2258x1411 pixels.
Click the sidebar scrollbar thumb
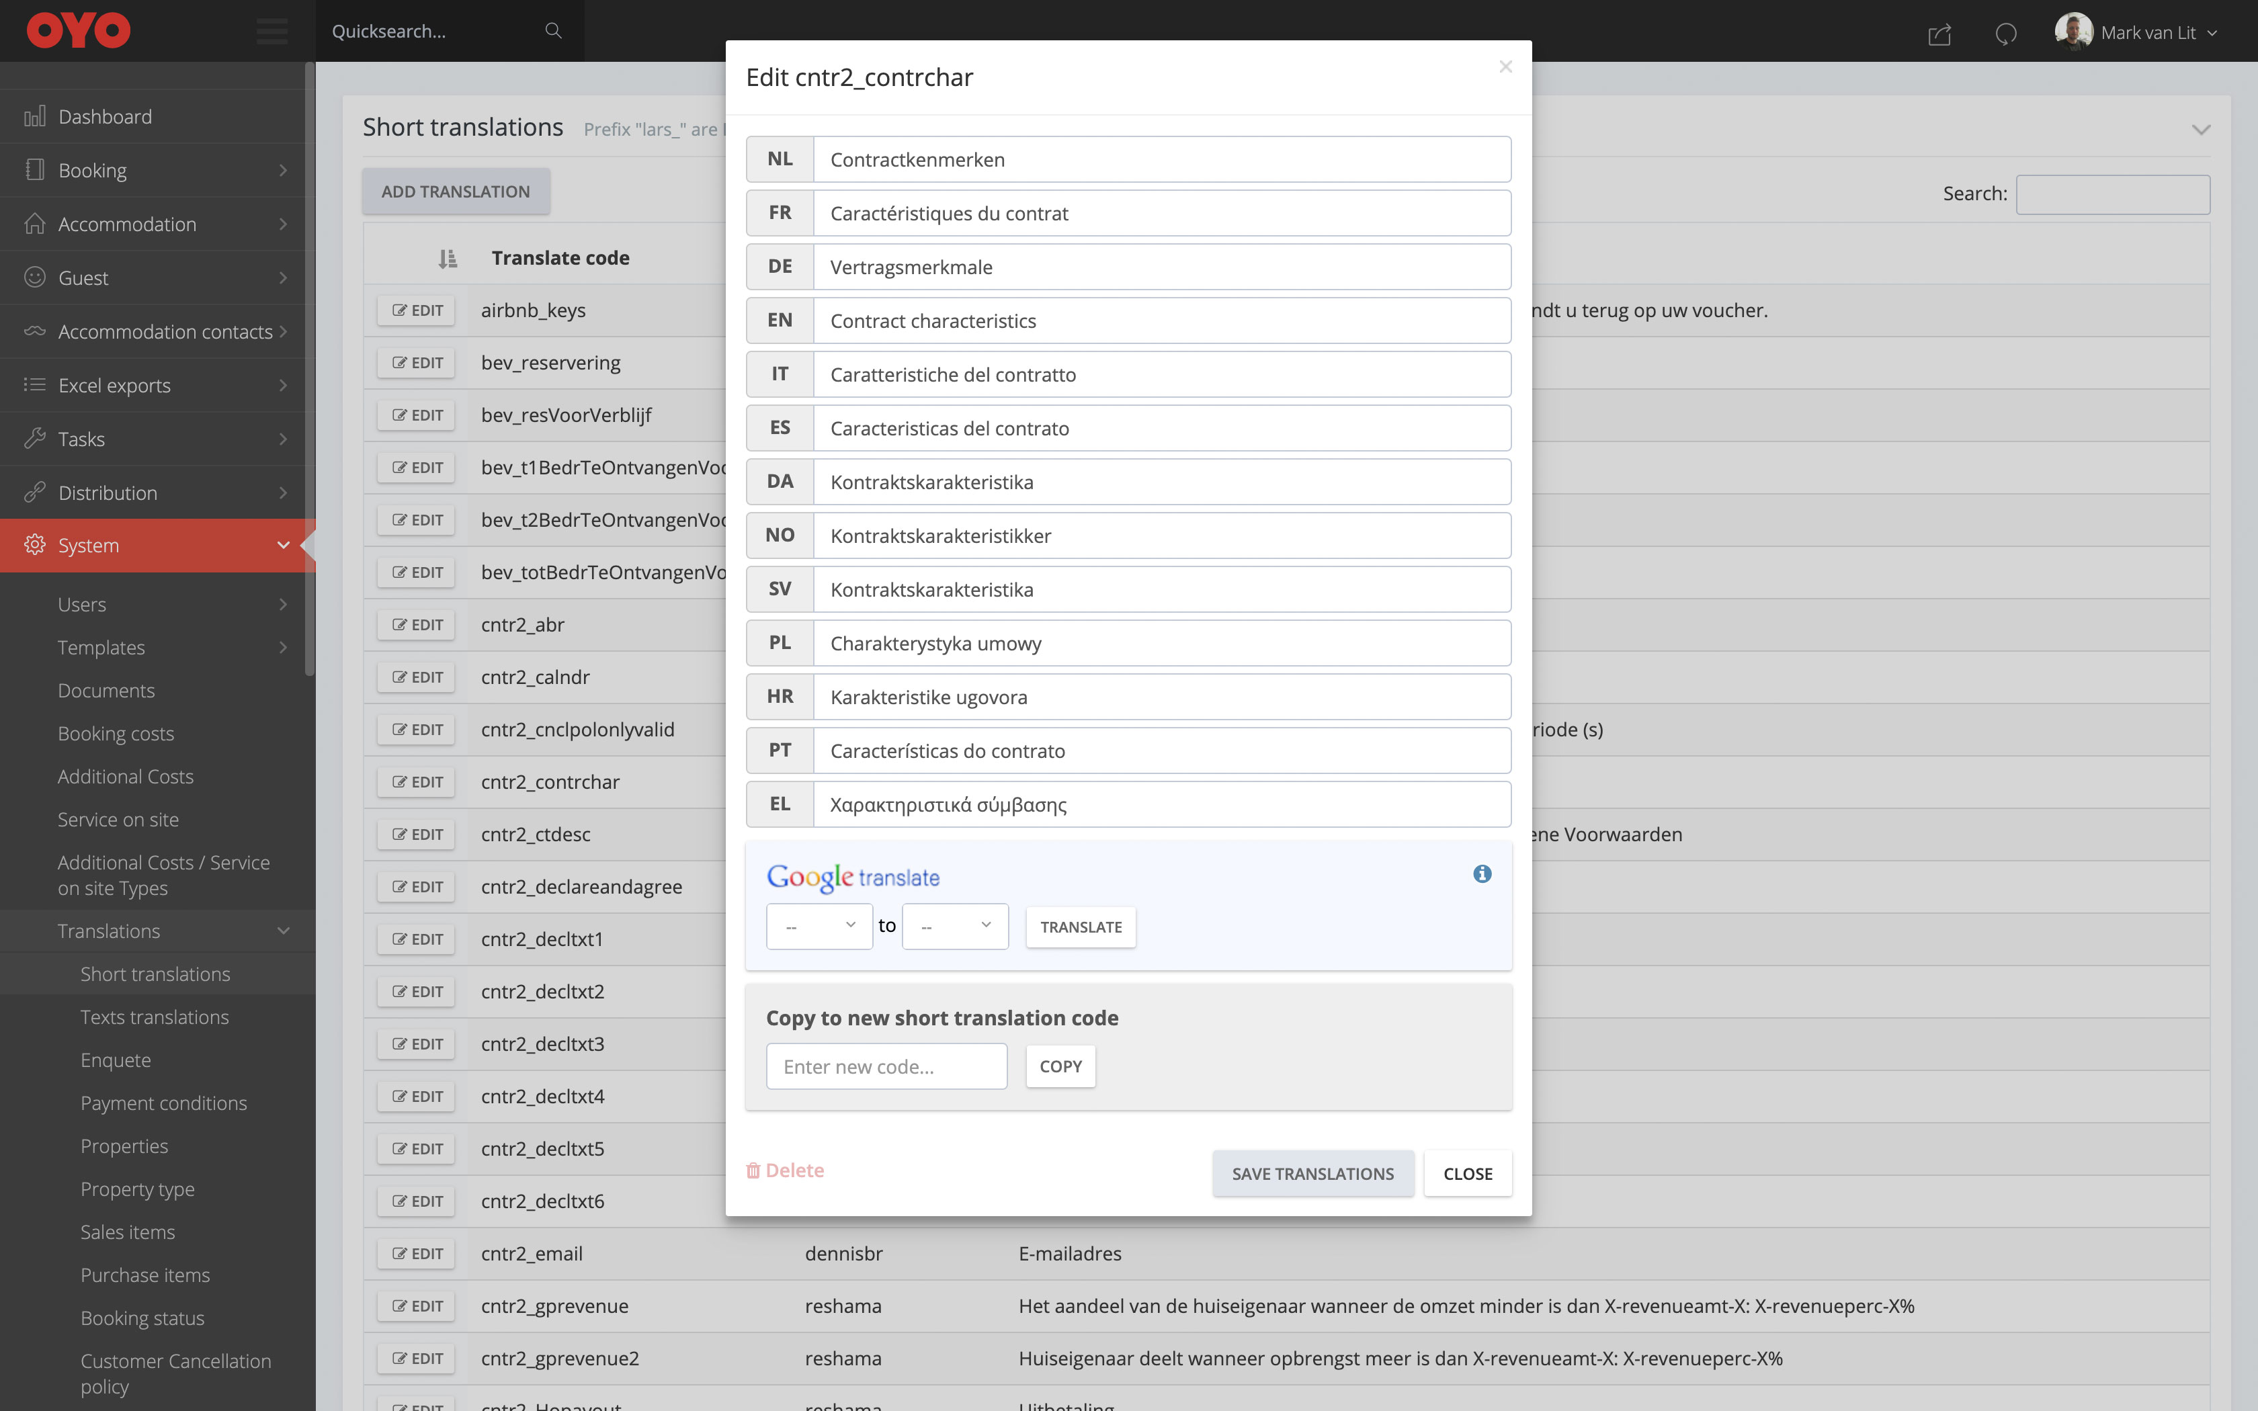click(x=309, y=374)
